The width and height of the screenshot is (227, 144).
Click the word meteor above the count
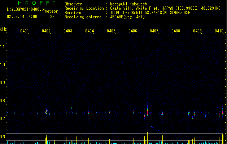(51, 11)
